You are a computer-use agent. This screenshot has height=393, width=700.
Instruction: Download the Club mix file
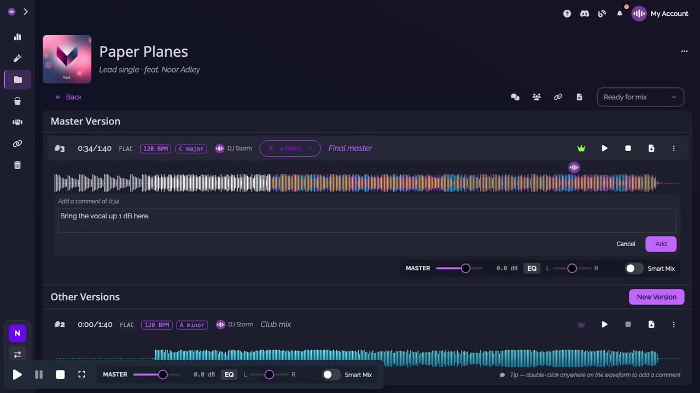tap(651, 324)
